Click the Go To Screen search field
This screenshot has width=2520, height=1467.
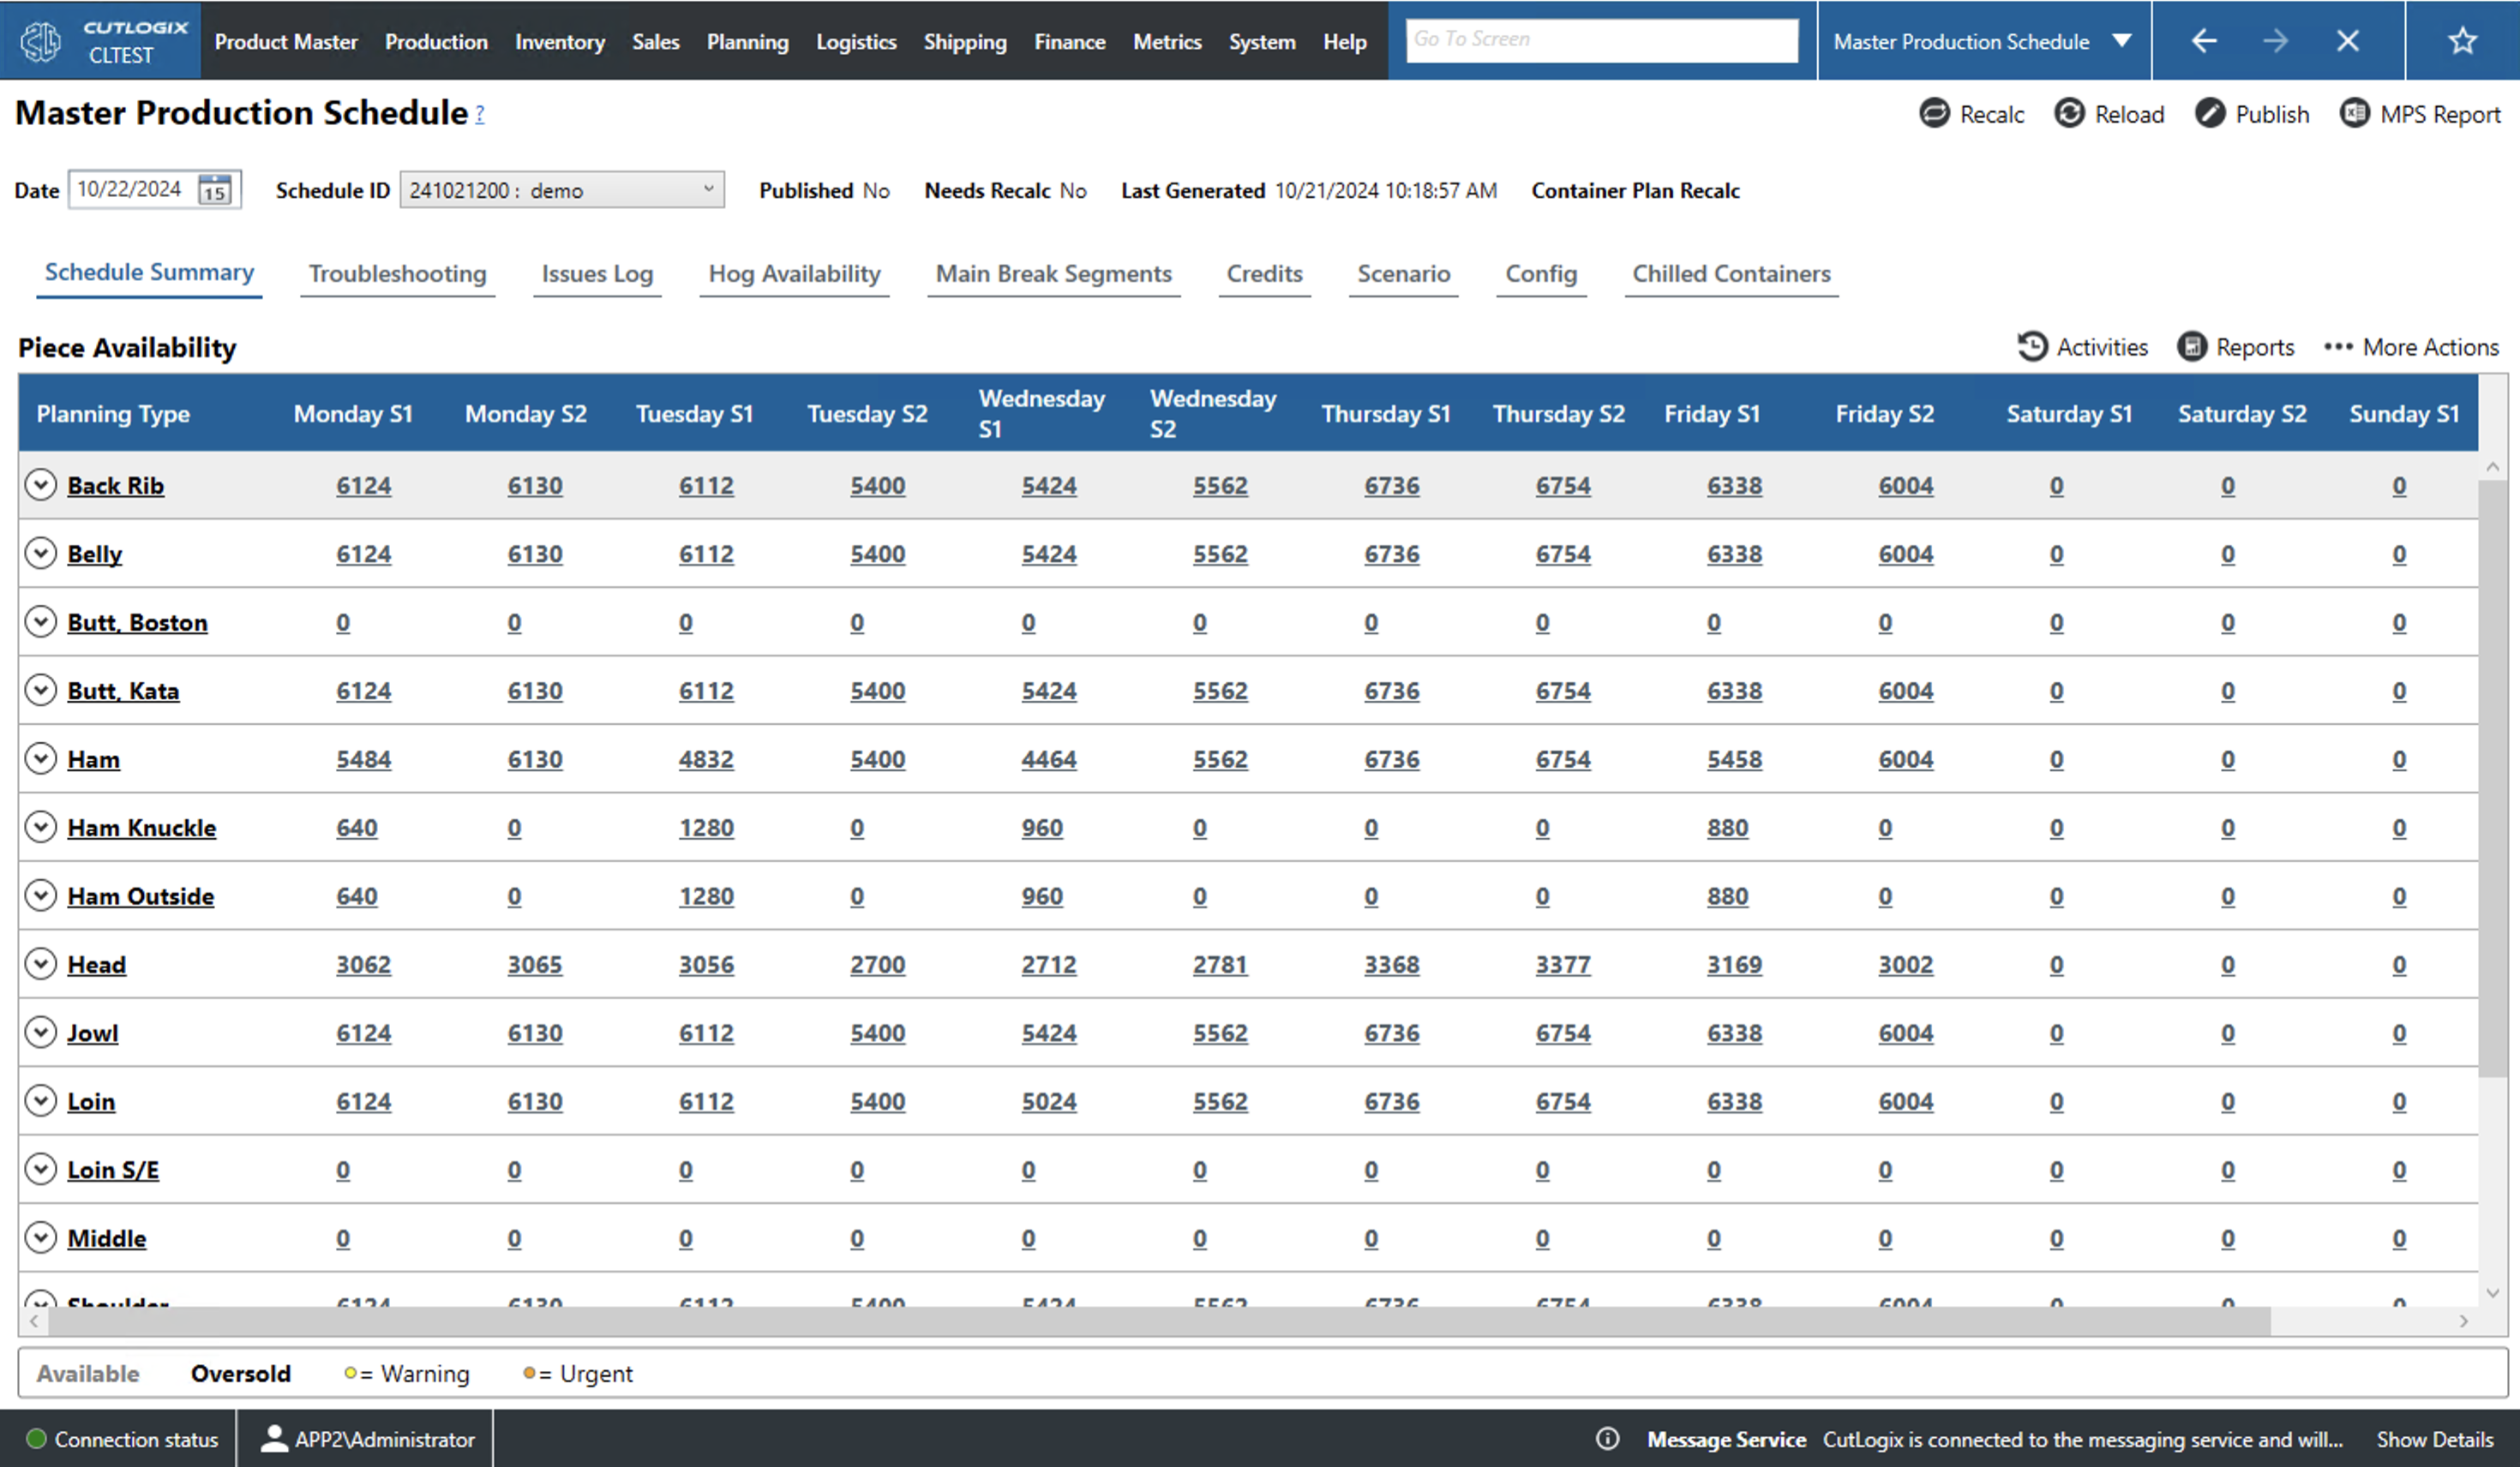1600,40
